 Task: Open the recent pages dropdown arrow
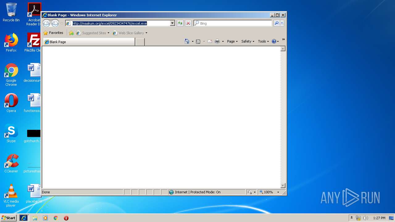click(62, 23)
